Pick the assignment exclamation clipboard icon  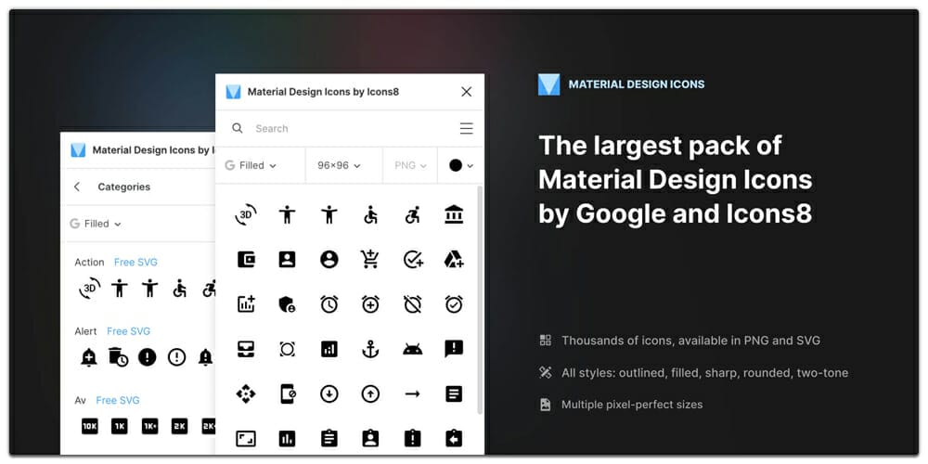[413, 439]
